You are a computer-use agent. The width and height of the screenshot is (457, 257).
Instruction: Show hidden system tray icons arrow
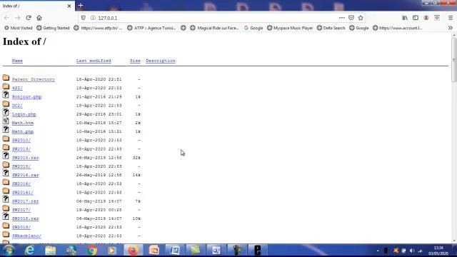(378, 251)
